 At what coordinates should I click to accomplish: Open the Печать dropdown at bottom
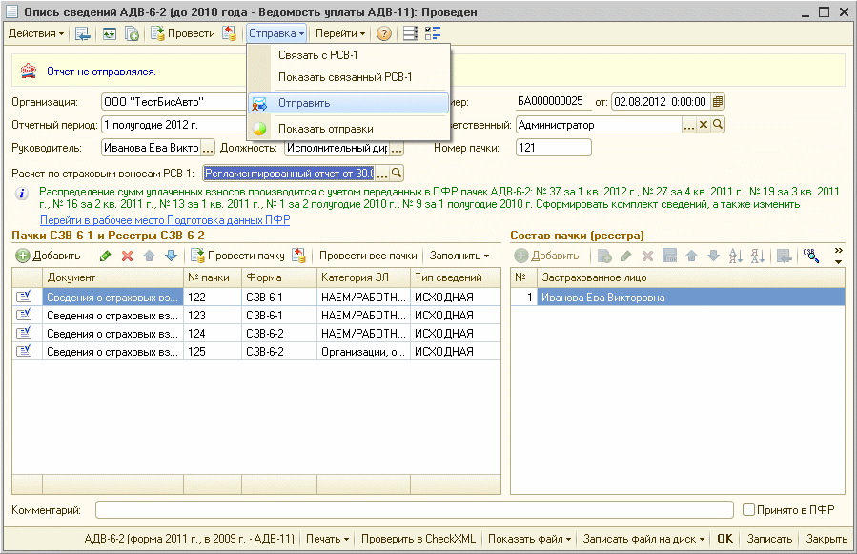327,539
